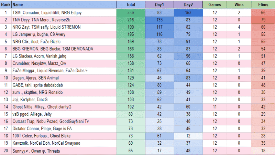Image resolution: width=275 pixels, height=155 pixels.
Task: Click Total cell showing 138
Action: (131, 63)
